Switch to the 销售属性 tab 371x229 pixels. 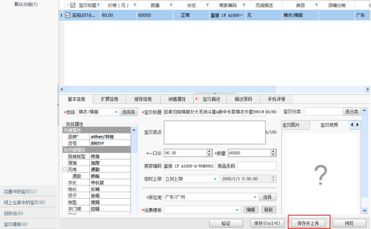(177, 99)
